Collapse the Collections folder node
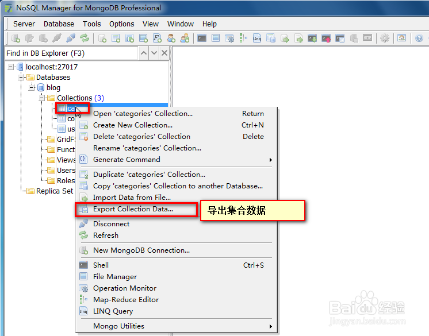 42,98
